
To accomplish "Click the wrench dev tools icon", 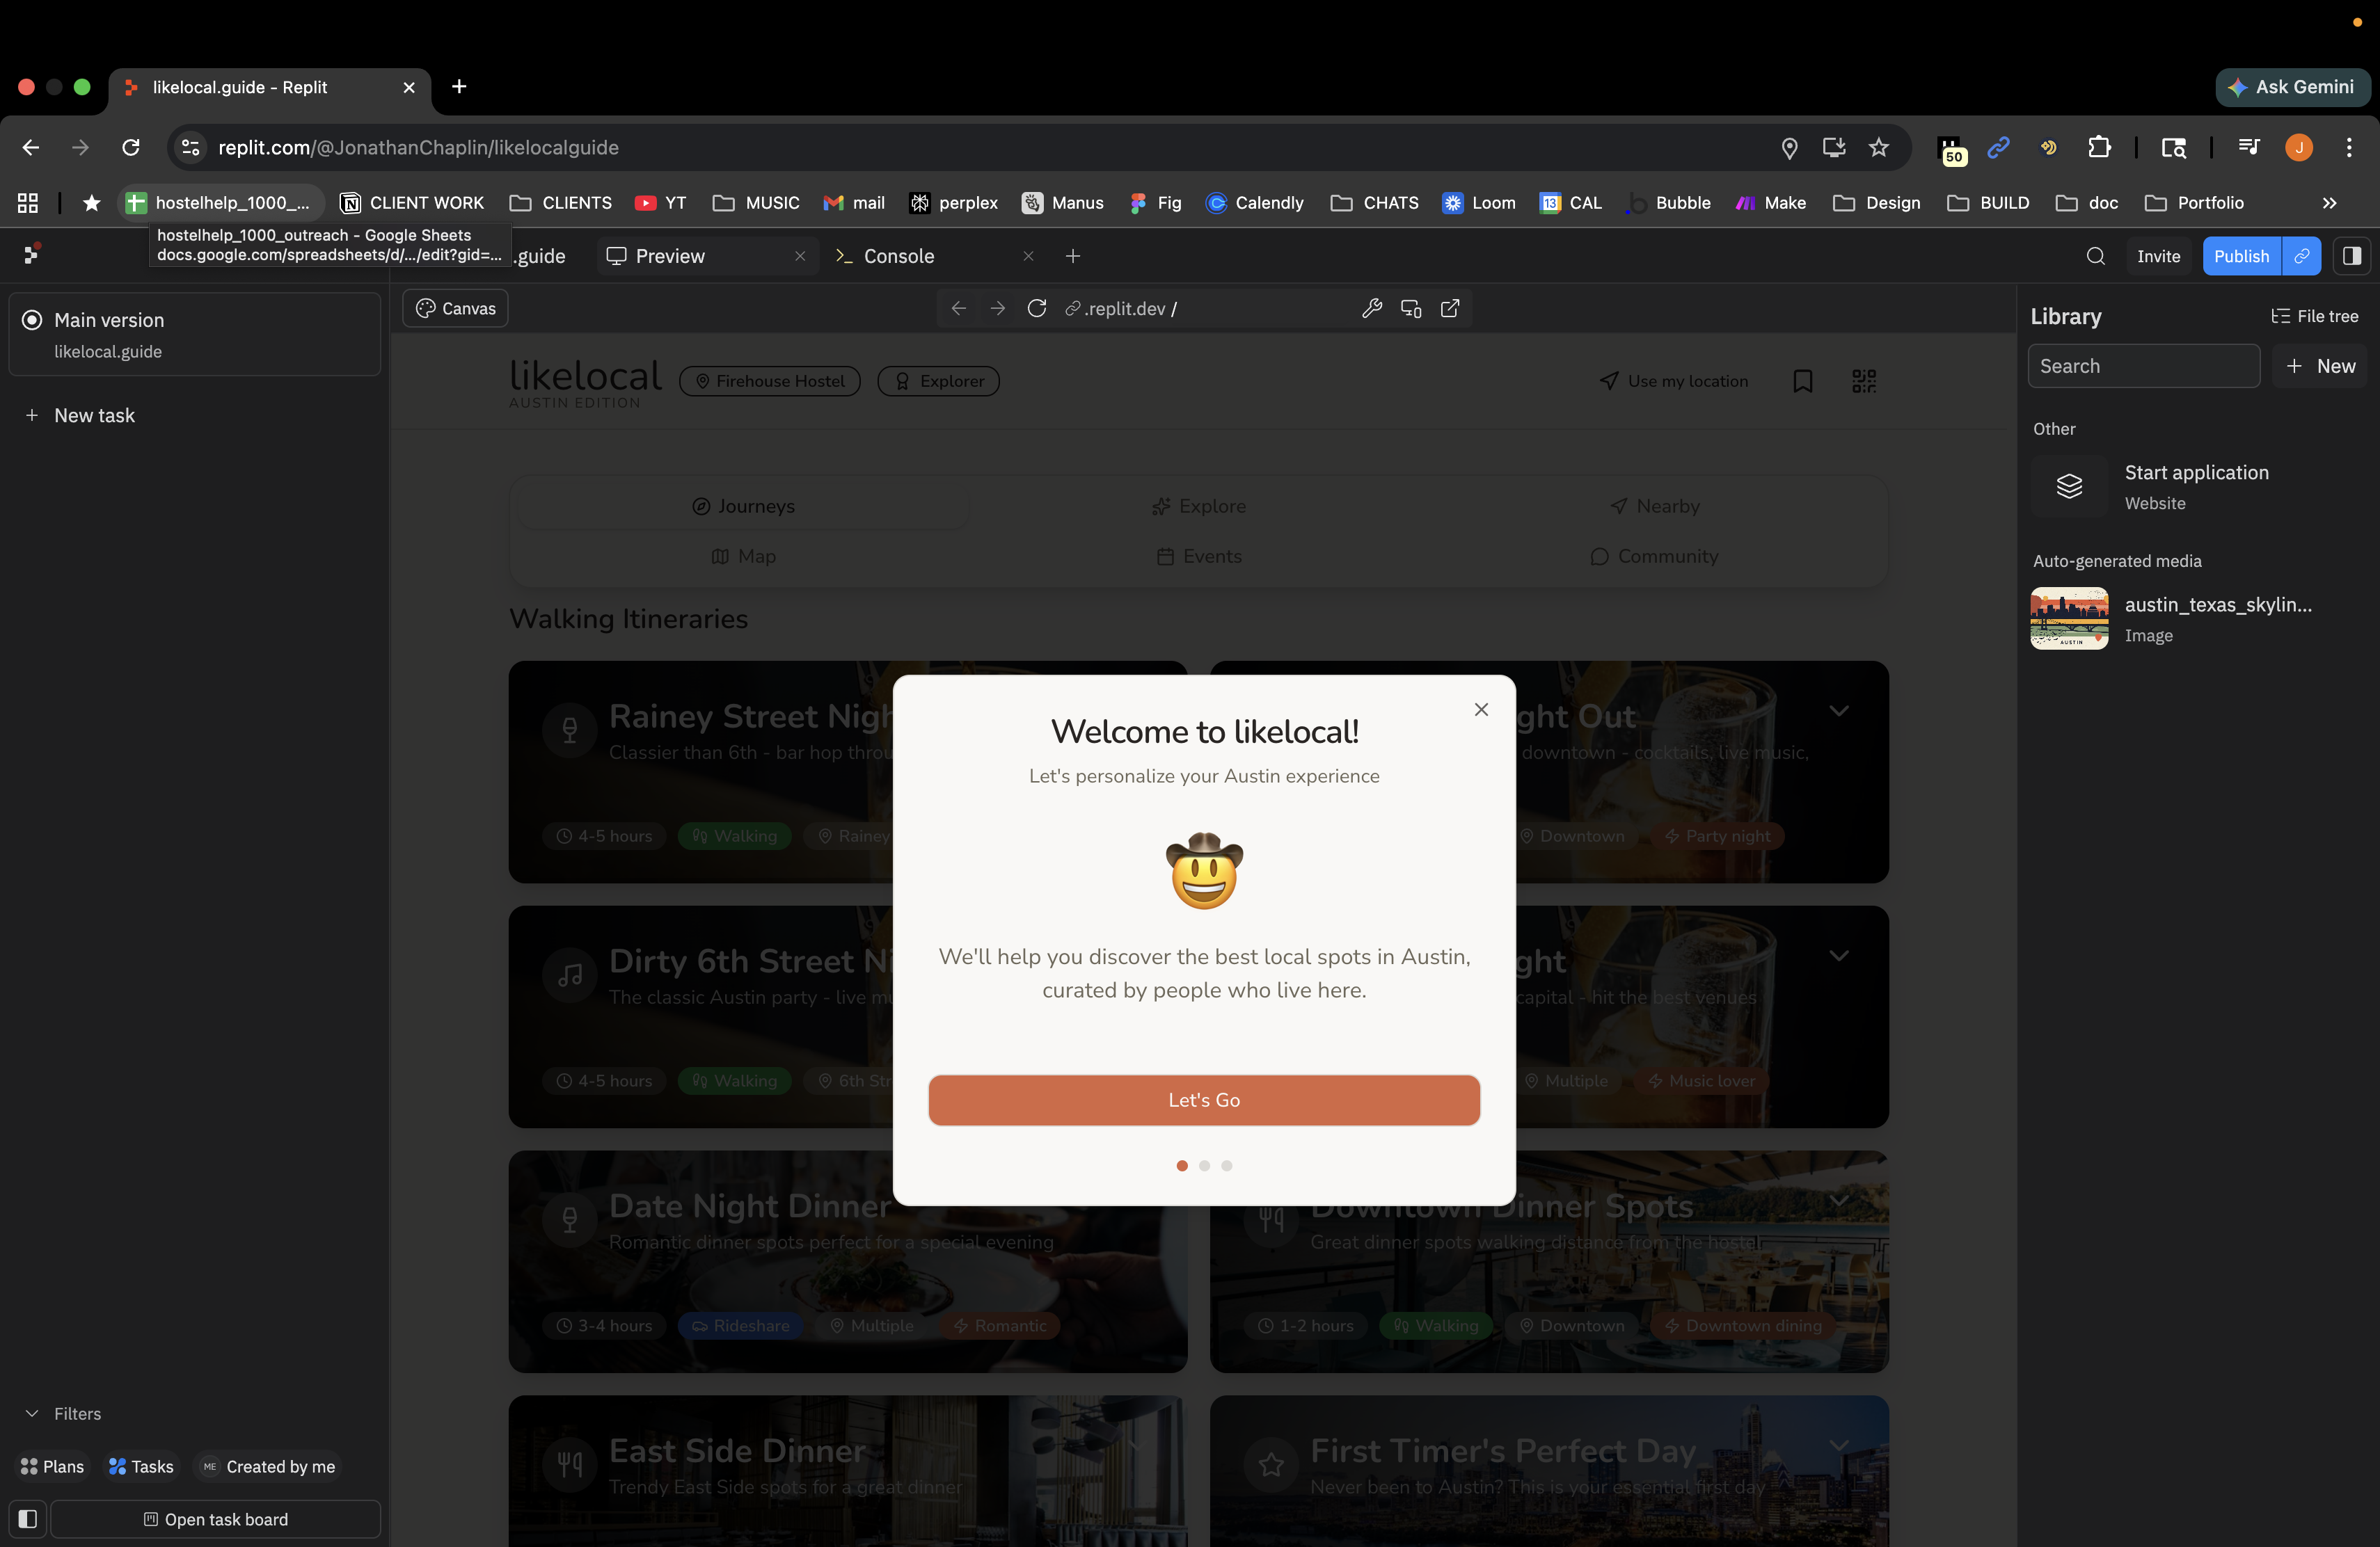I will pyautogui.click(x=1371, y=309).
